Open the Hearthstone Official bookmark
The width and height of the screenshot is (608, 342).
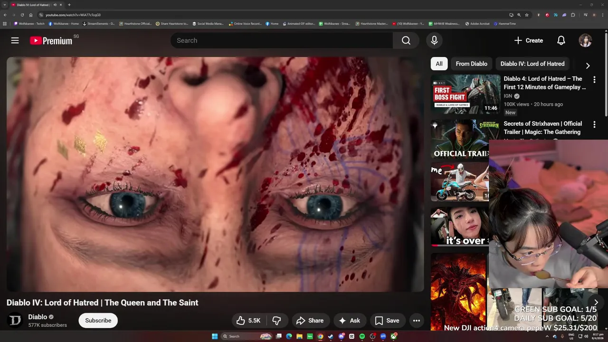135,23
